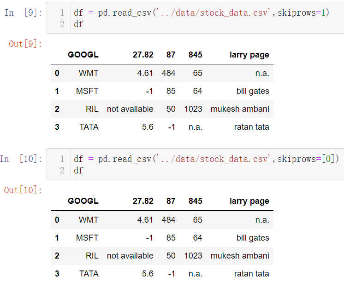Click RIL cell in Out[9] table
344x282 pixels.
click(x=92, y=109)
